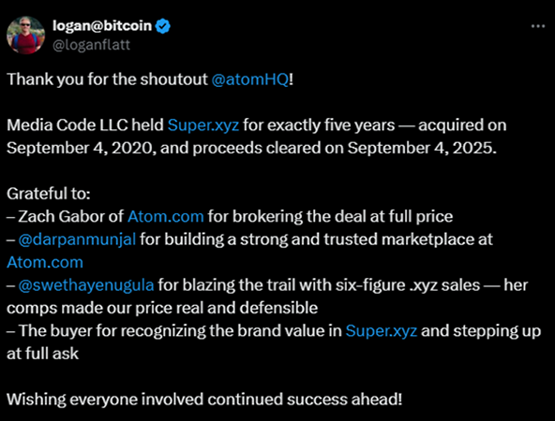Viewport: 555px width, 421px height.
Task: Open logan's profile picture avatar
Action: (x=26, y=35)
